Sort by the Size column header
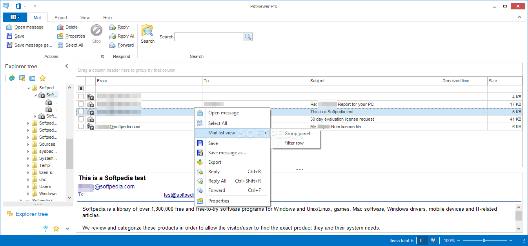 point(505,81)
